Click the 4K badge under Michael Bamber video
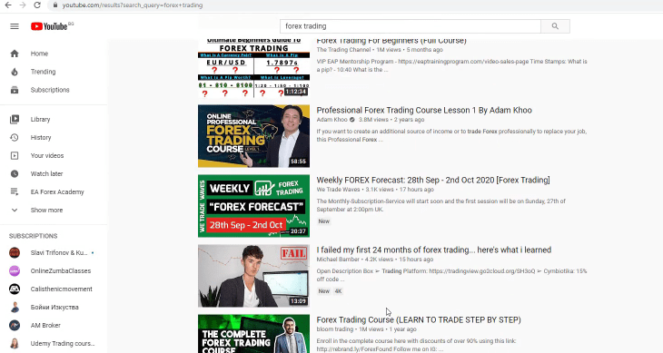663x353 pixels. [338, 291]
